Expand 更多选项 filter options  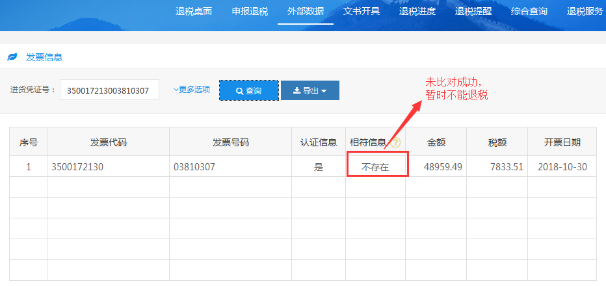[192, 90]
